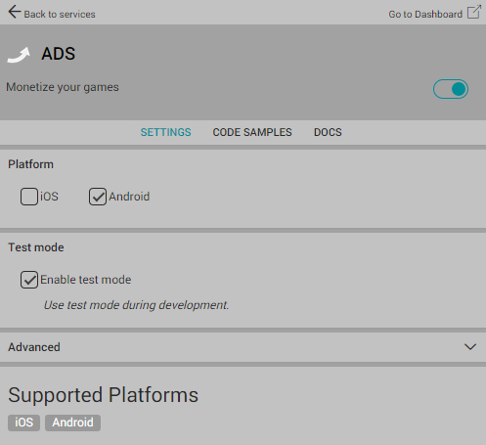Open the external dashboard link icon
This screenshot has height=445, width=486.
click(x=474, y=12)
